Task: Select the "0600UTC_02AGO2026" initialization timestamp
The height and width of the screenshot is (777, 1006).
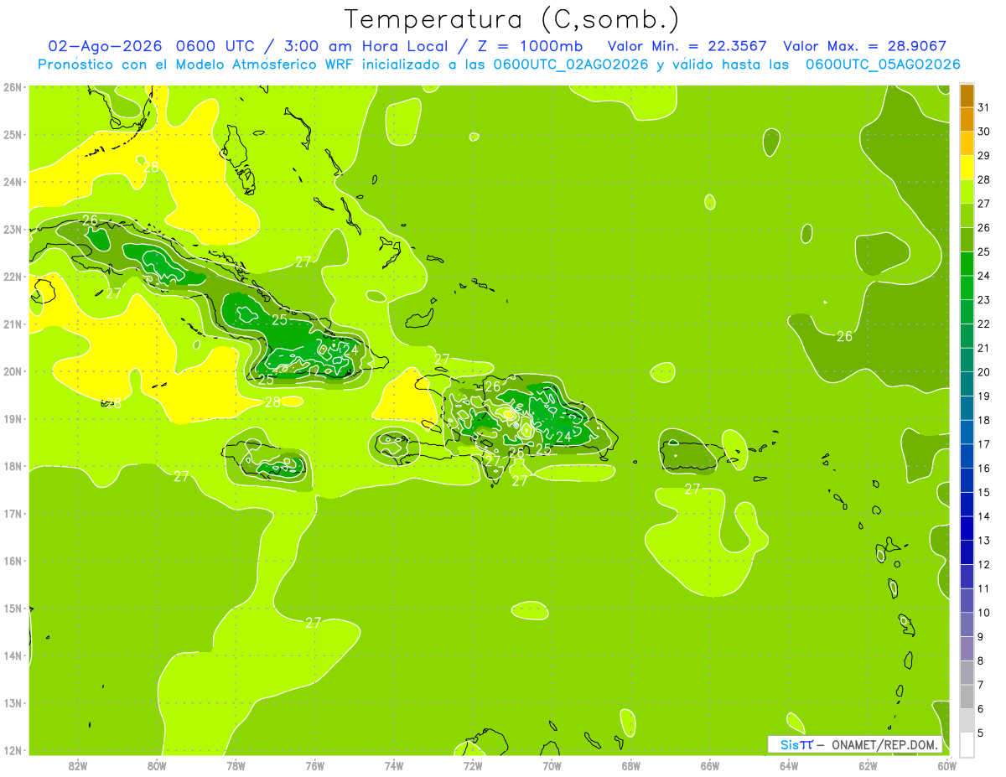Action: coord(571,65)
